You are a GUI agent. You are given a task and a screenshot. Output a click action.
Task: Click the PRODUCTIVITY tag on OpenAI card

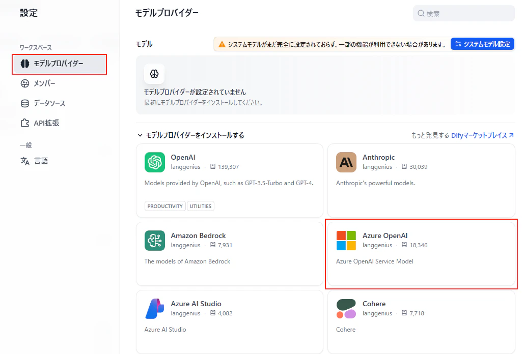(x=165, y=206)
